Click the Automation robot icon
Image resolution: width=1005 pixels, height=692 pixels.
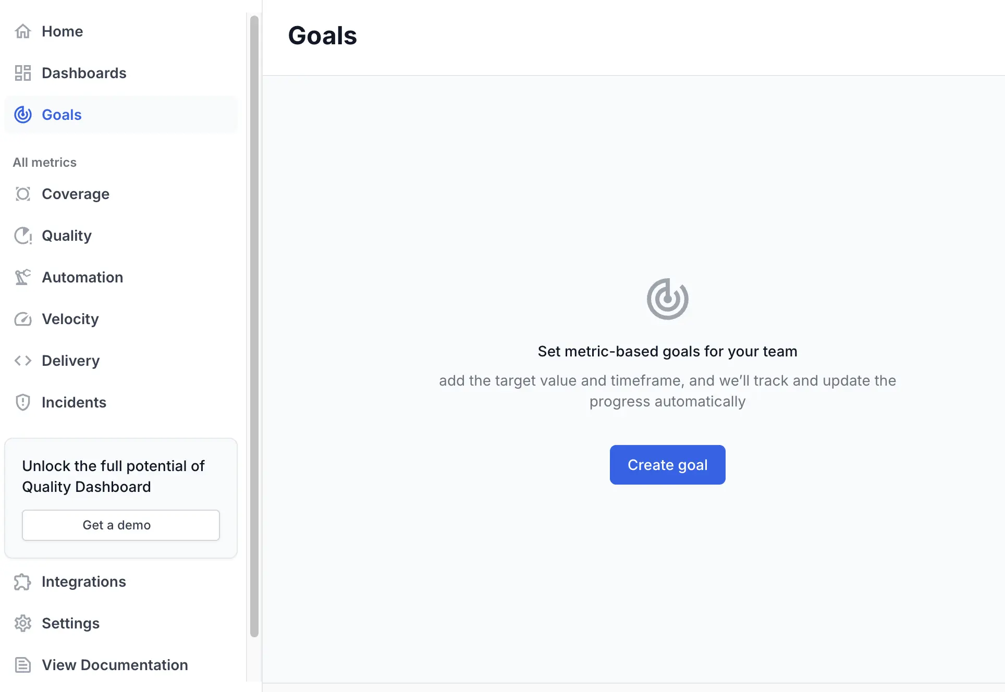click(x=23, y=277)
